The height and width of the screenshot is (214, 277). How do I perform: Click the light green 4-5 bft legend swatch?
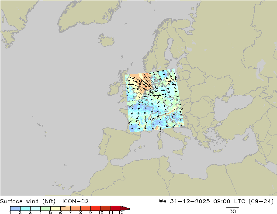[45, 208]
